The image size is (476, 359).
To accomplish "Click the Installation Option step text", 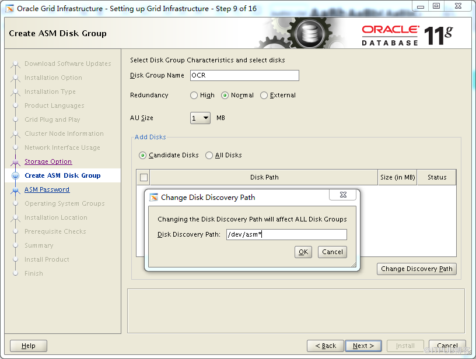I will 53,78.
